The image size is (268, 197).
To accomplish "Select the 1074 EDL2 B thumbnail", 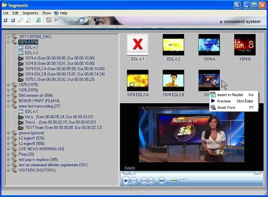I will (173, 80).
